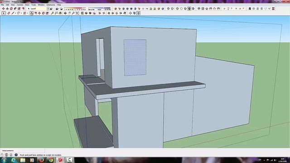The height and width of the screenshot is (163, 290).
Task: Choose the Zoom magnifier tool
Action: coord(73,13)
